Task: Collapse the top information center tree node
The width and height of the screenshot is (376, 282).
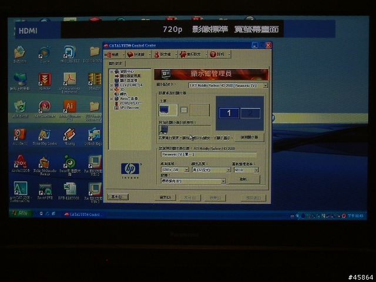Action: [111, 72]
